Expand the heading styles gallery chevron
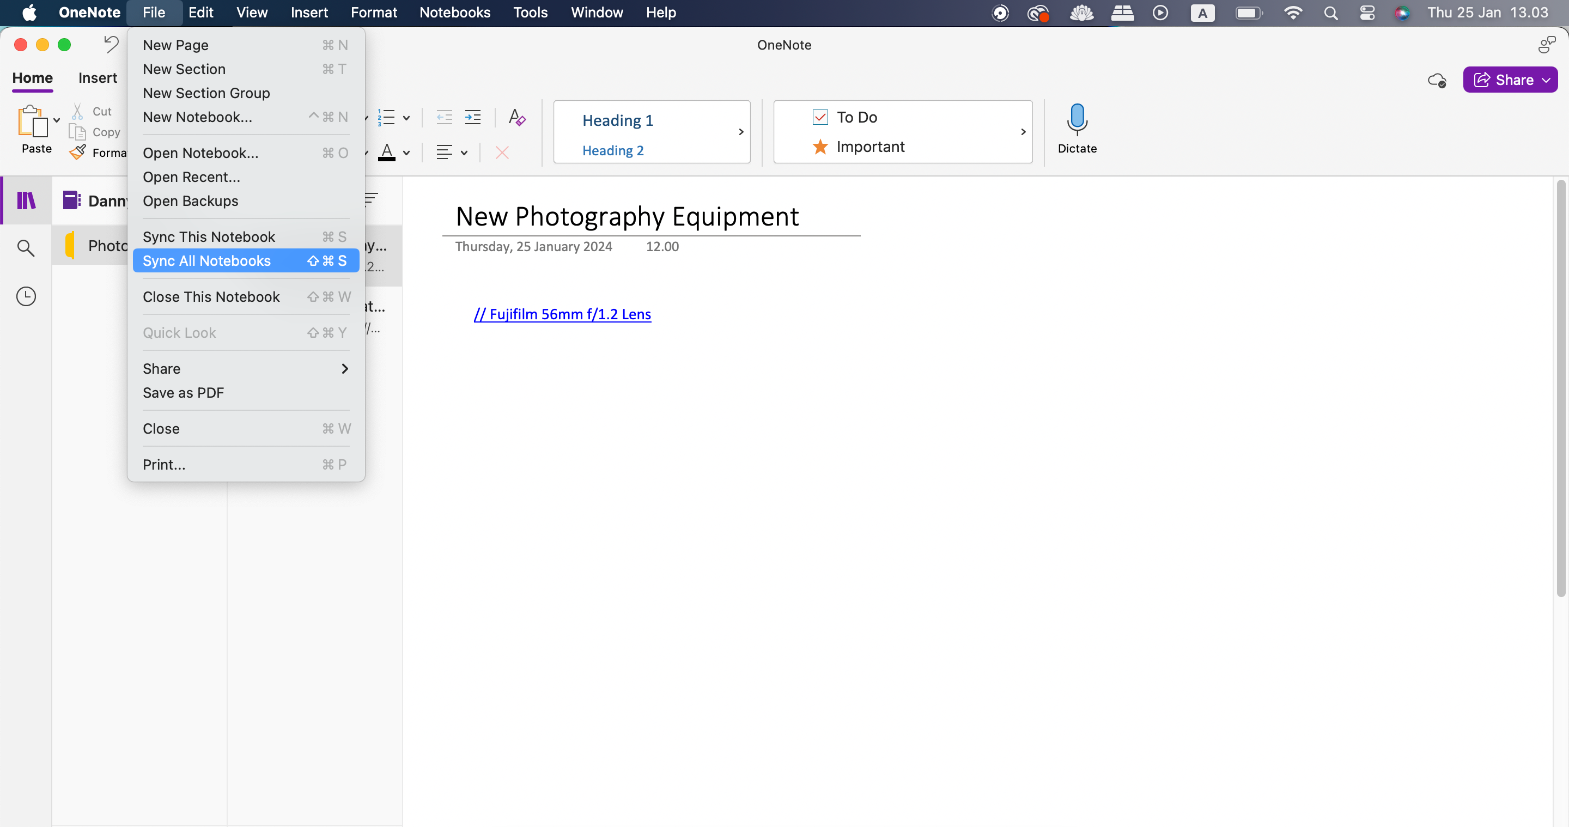This screenshot has height=827, width=1569. pos(741,131)
